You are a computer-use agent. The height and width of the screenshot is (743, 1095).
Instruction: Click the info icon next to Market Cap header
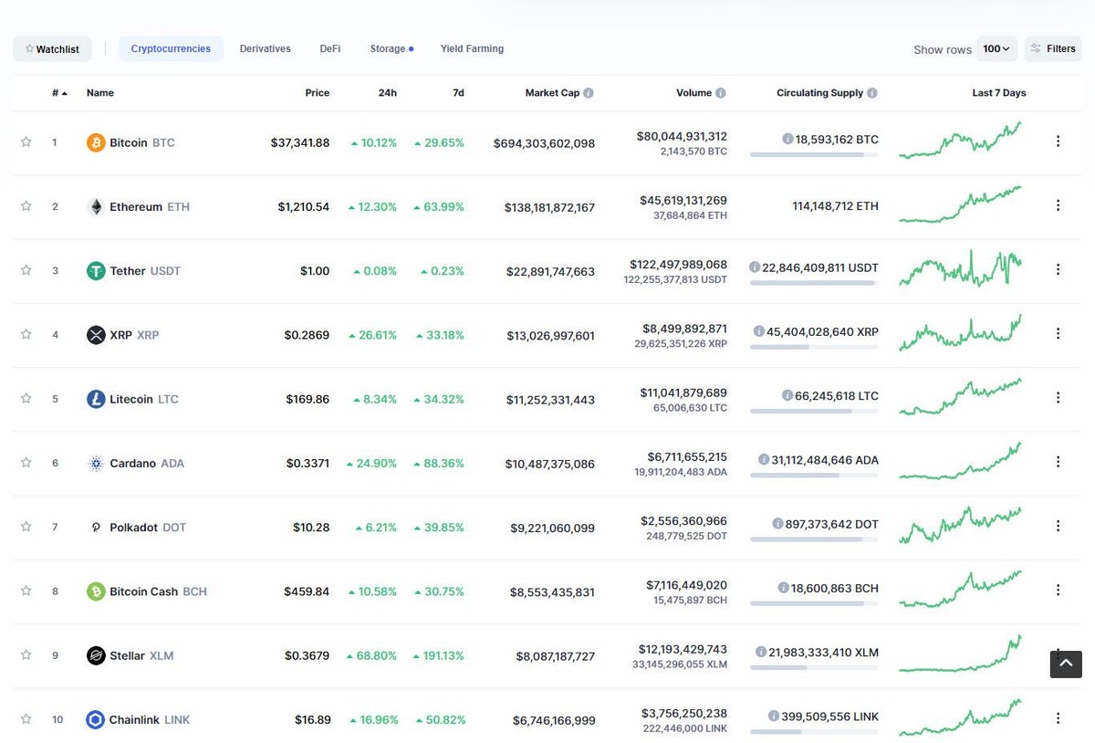[589, 92]
